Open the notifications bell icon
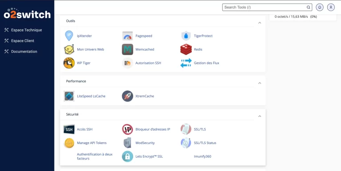 pos(320,7)
